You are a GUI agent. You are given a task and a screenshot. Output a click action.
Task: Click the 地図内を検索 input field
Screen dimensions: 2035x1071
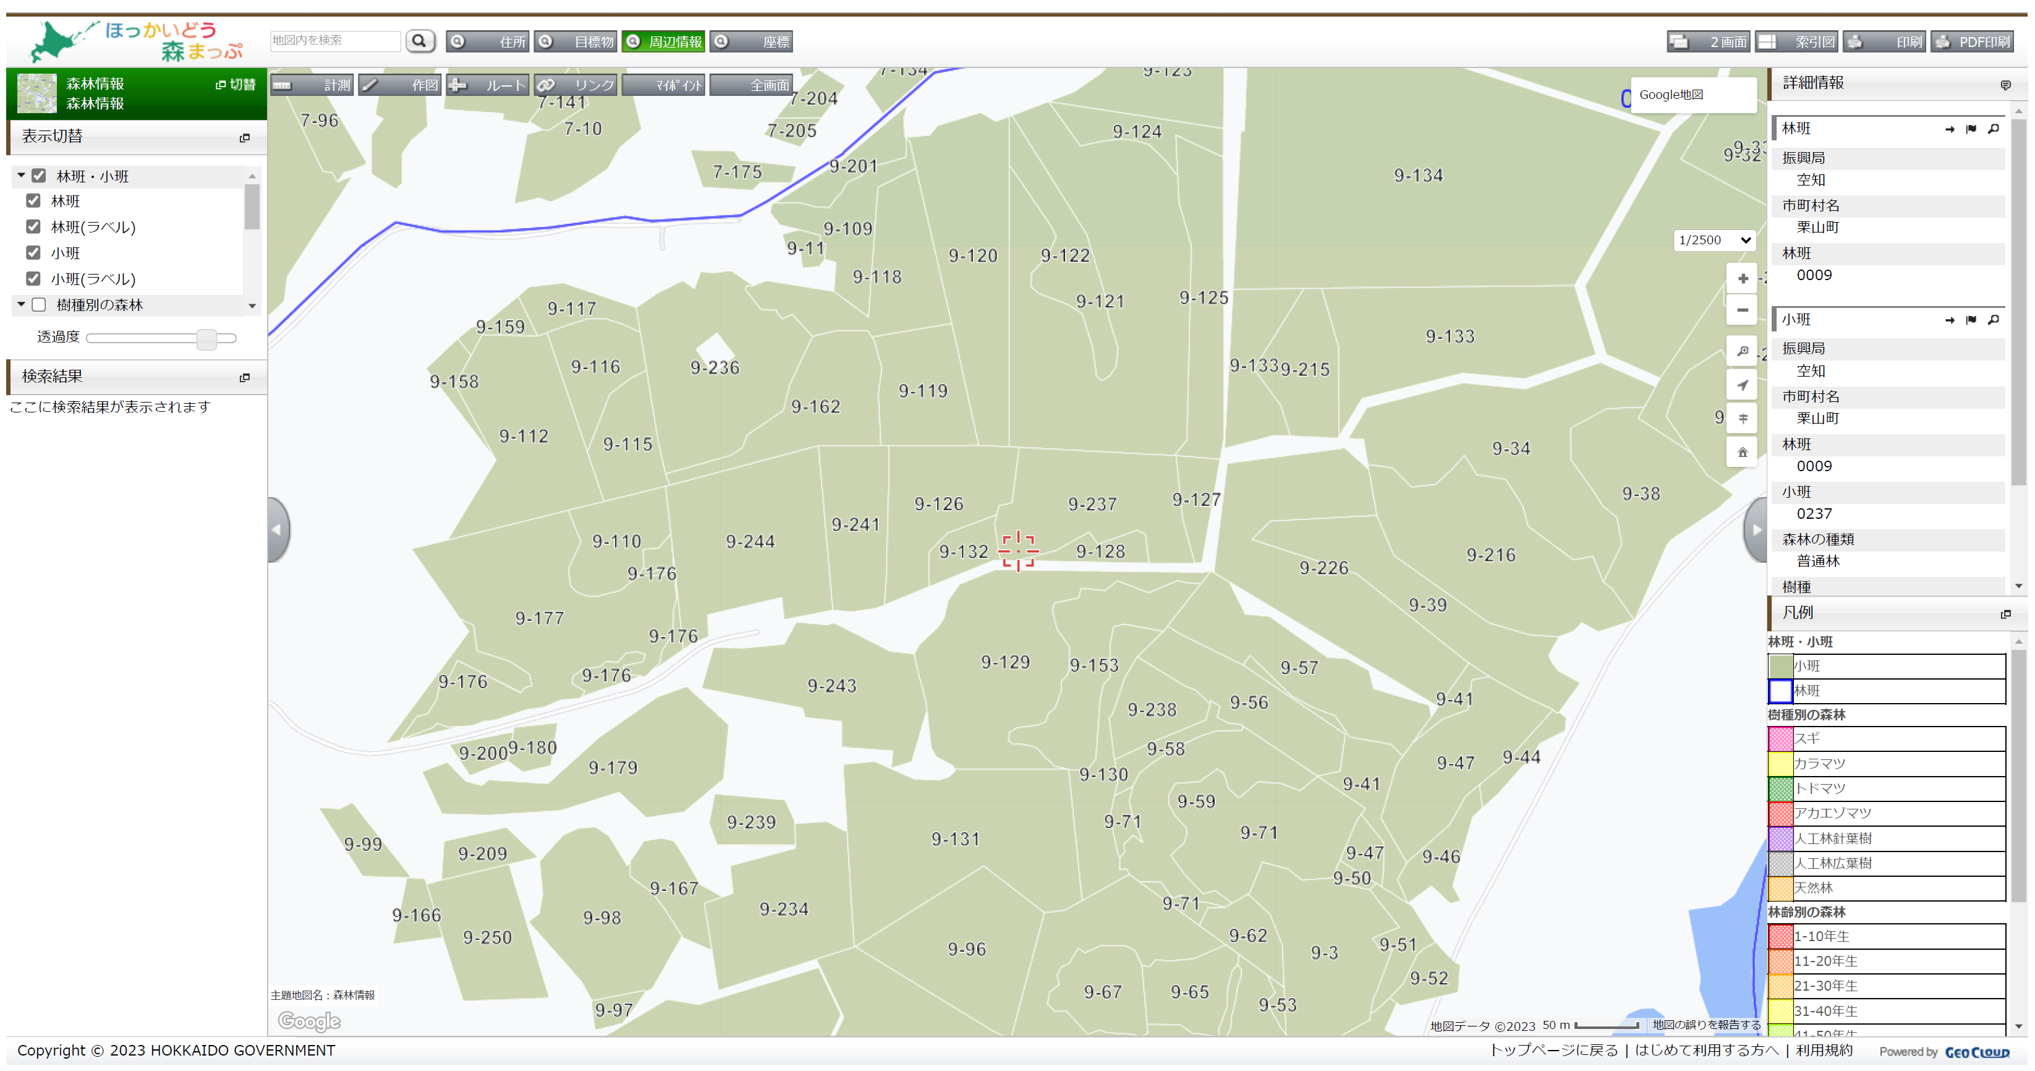(x=334, y=40)
